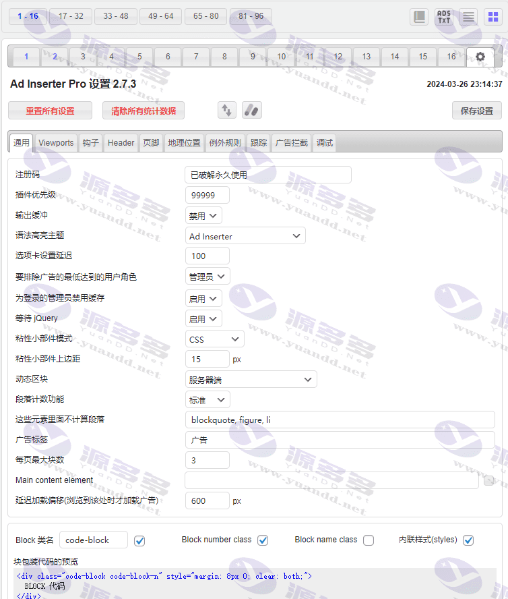Open block tab 8
The image size is (508, 599).
pos(224,57)
